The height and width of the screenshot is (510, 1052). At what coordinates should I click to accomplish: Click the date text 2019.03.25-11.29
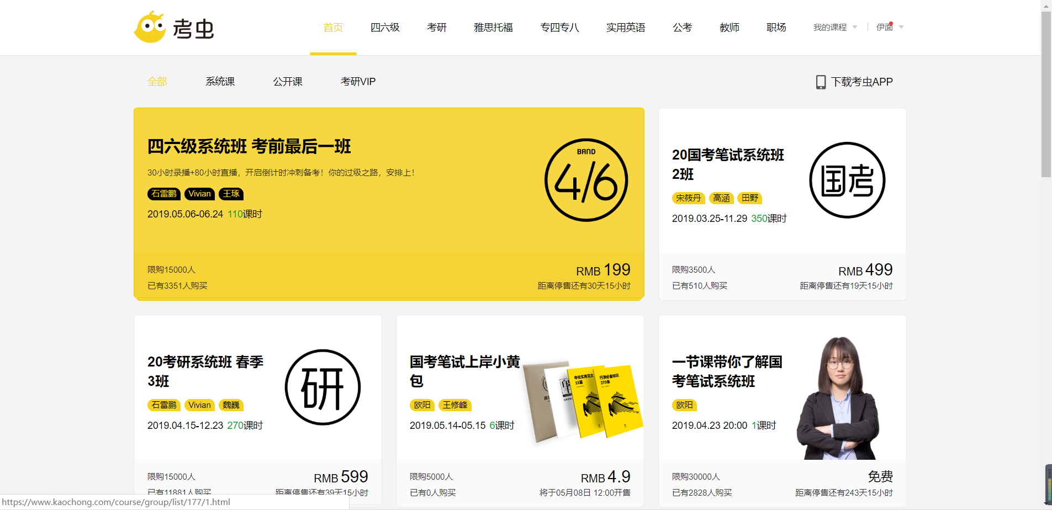pyautogui.click(x=710, y=219)
